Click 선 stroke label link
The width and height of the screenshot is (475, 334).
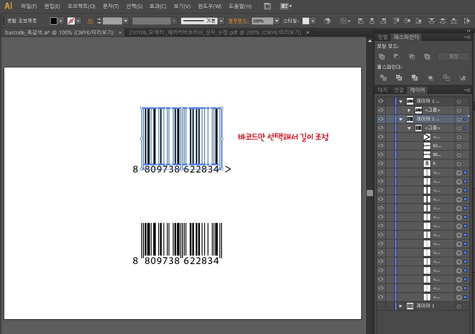[x=90, y=21]
